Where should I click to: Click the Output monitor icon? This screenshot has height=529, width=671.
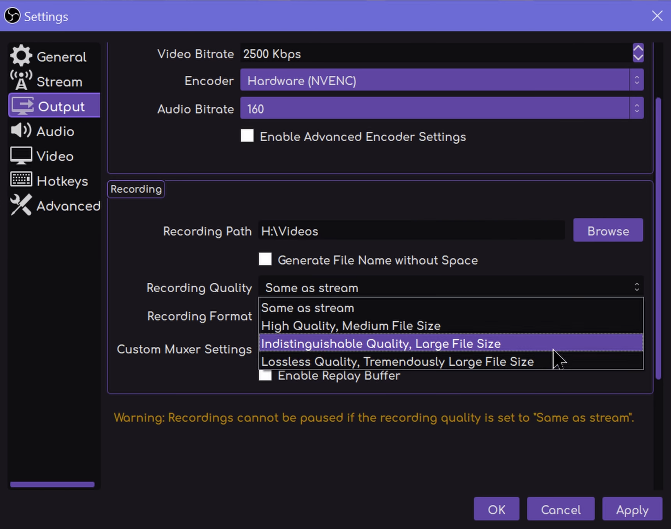22,105
